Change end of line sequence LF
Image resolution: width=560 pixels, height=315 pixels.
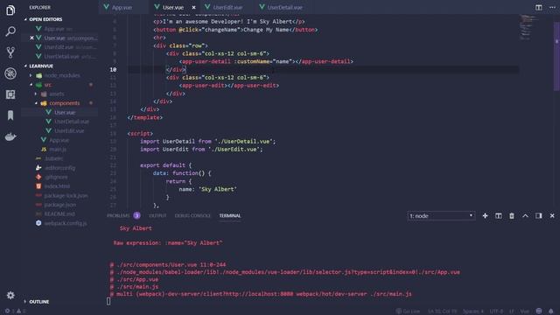(511, 311)
